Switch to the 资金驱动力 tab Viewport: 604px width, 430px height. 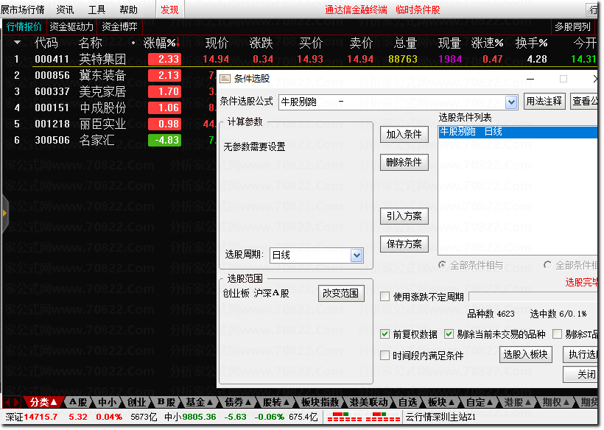coord(71,27)
